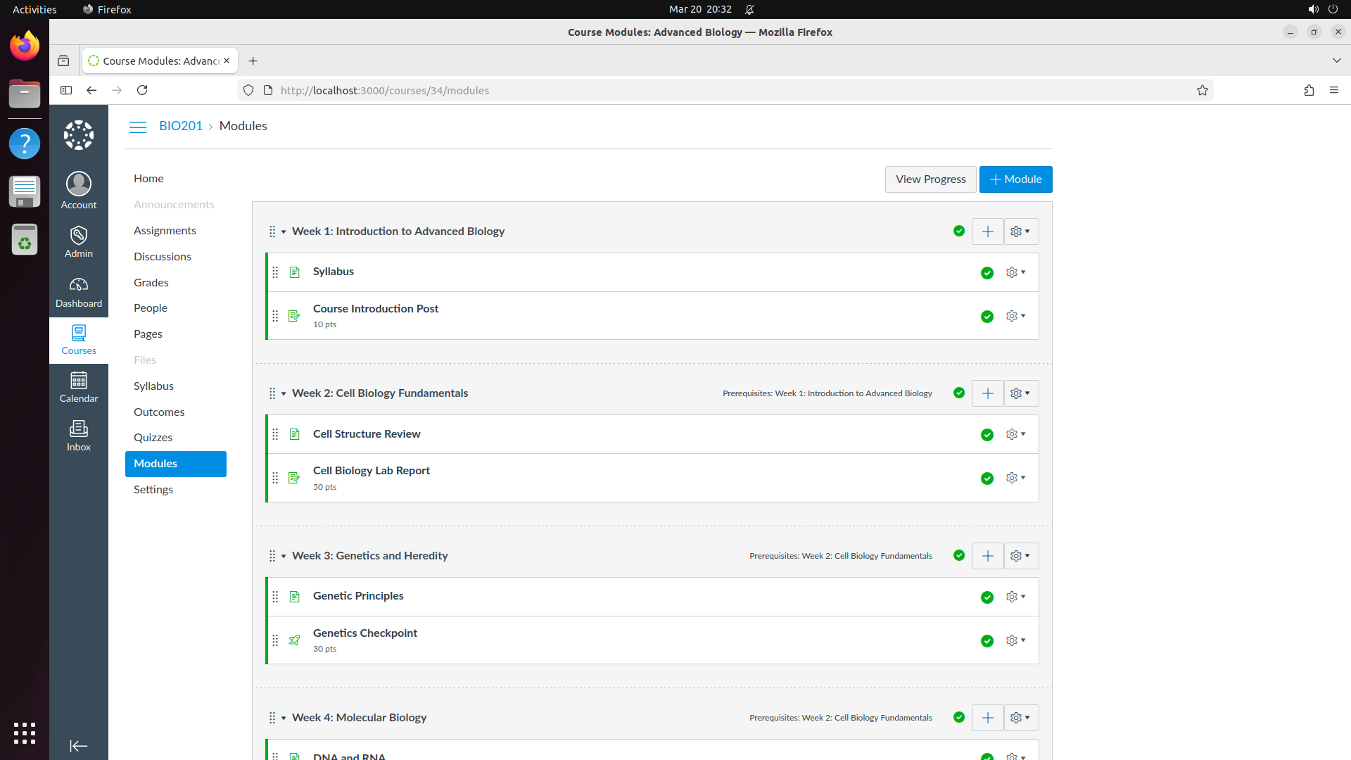Open the Dashboard from the Canvas sidebar
The width and height of the screenshot is (1351, 760).
pos(78,292)
